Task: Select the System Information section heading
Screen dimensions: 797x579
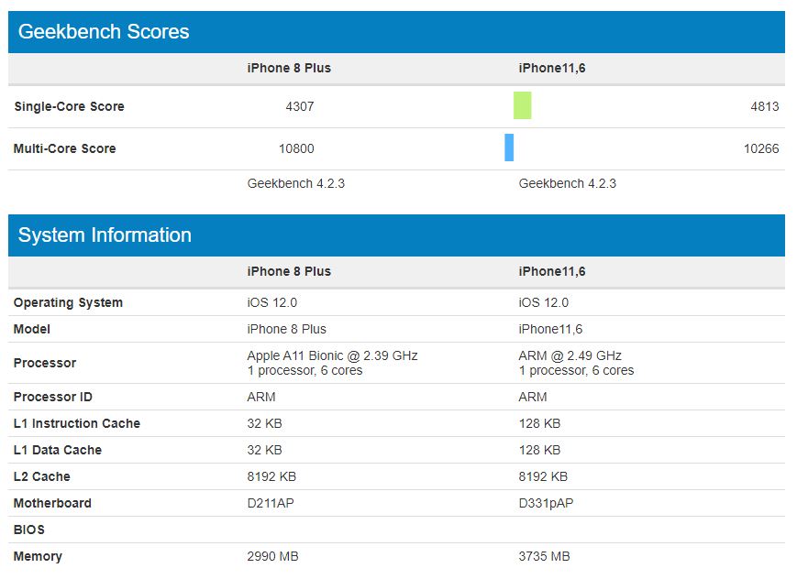Action: click(x=105, y=235)
